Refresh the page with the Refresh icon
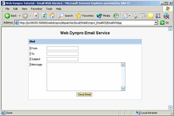The image size is (174, 116). (44, 16)
